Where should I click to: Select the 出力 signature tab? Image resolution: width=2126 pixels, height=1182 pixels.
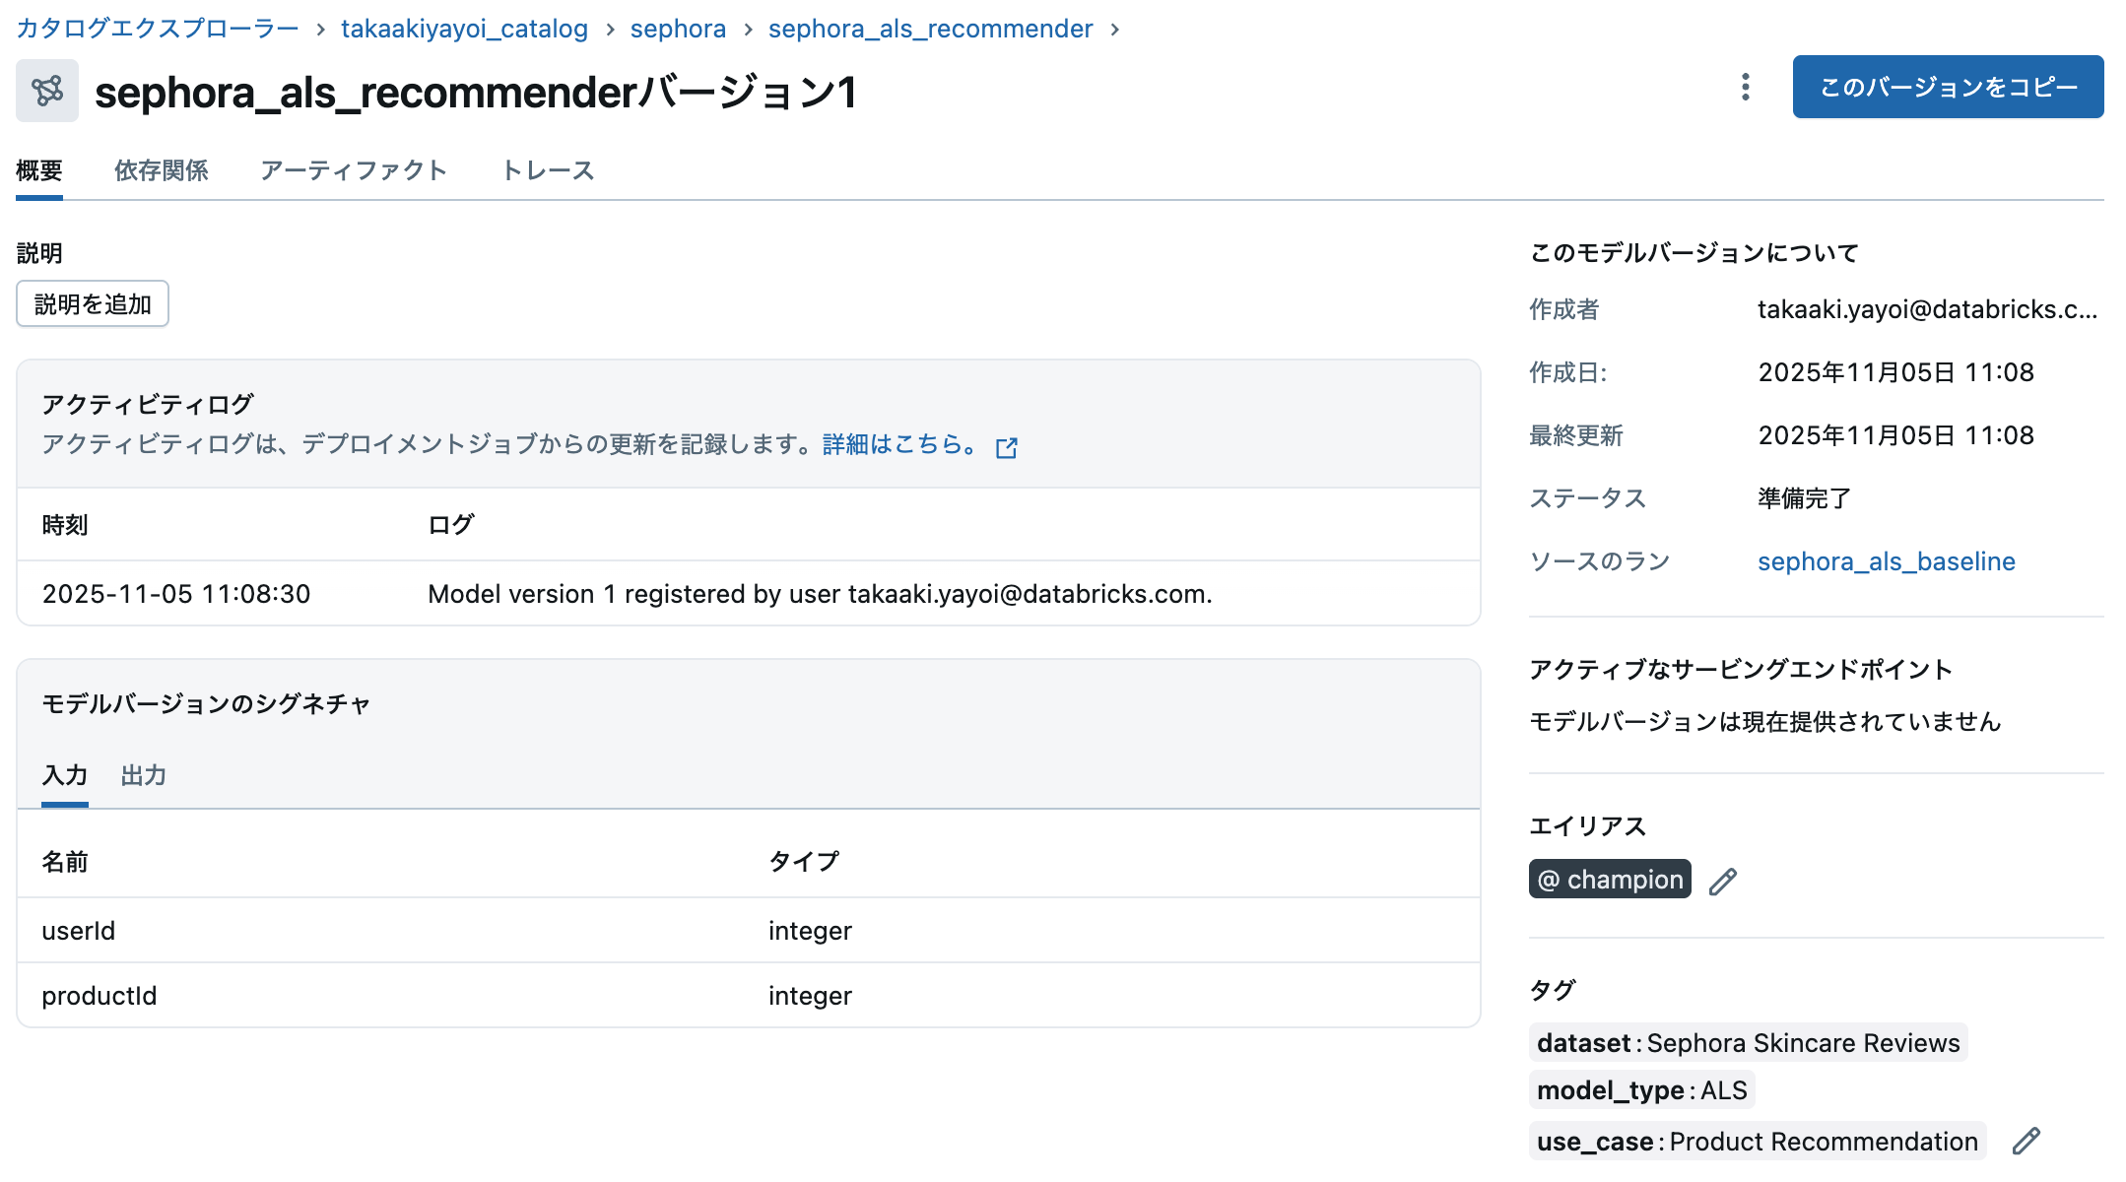[143, 775]
